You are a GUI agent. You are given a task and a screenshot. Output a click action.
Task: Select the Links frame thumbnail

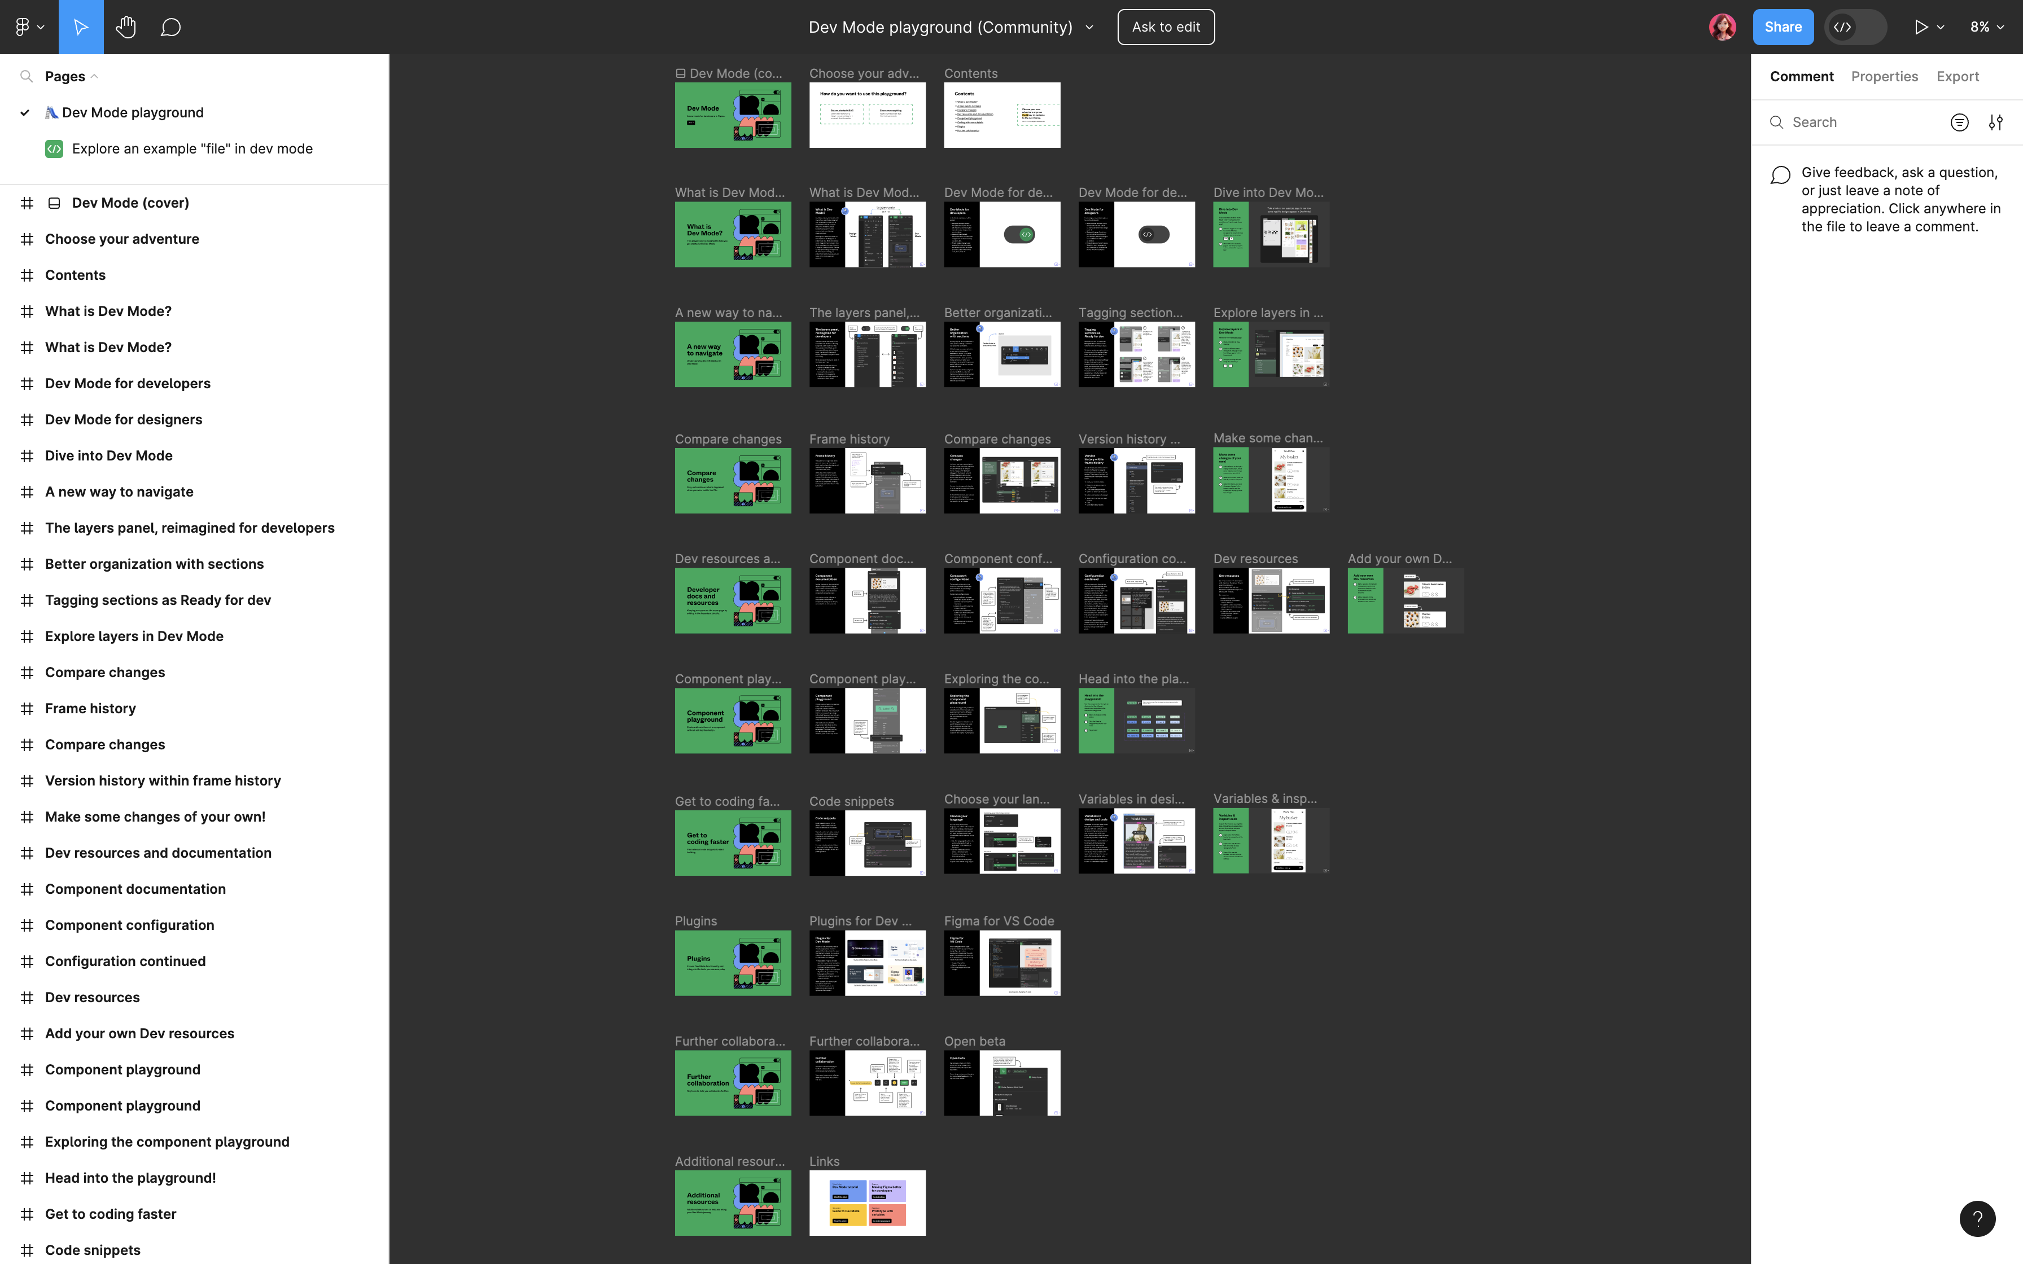click(867, 1202)
